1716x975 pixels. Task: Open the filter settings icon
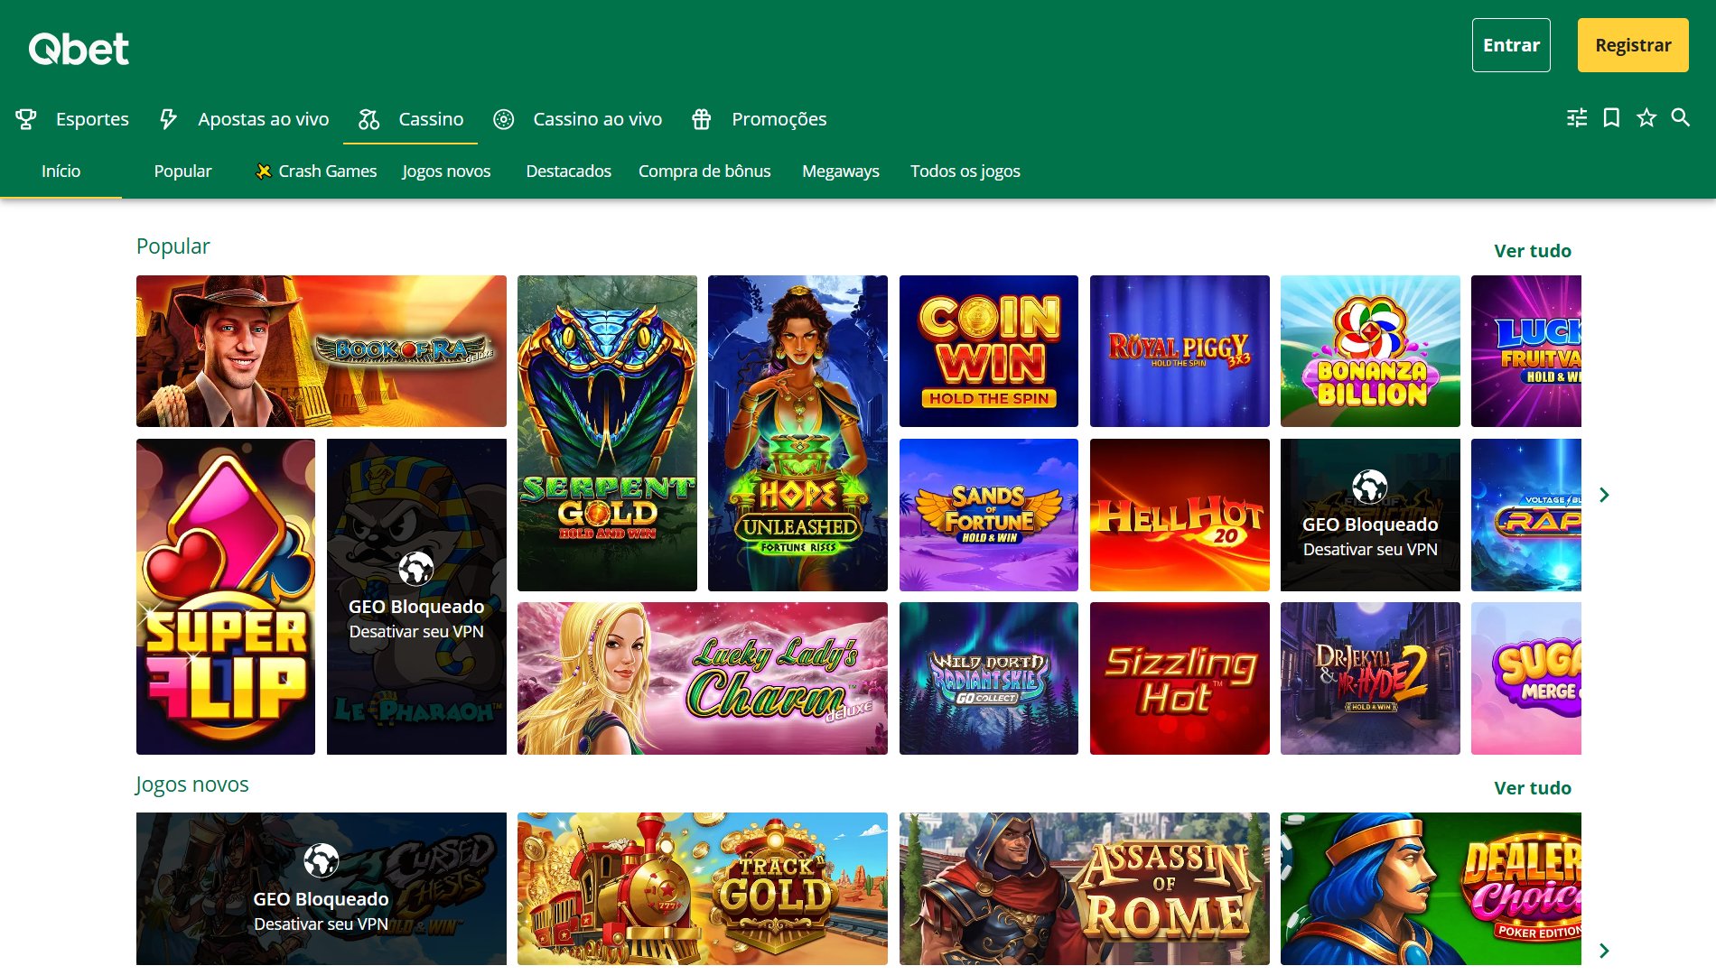click(x=1577, y=118)
